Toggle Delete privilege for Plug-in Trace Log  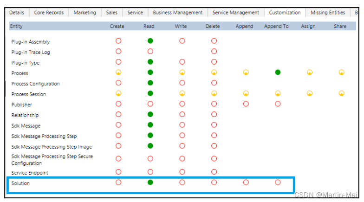[x=214, y=51]
